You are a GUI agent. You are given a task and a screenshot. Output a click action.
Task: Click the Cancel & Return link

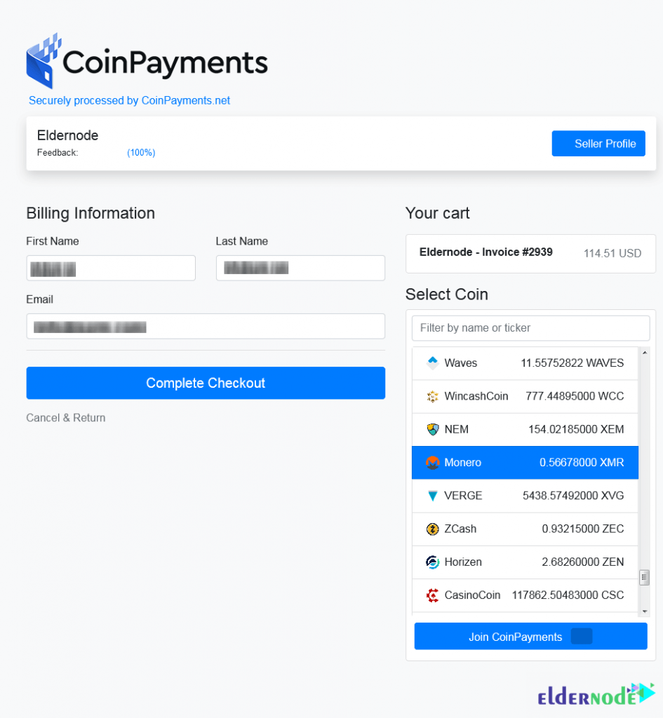click(x=65, y=418)
